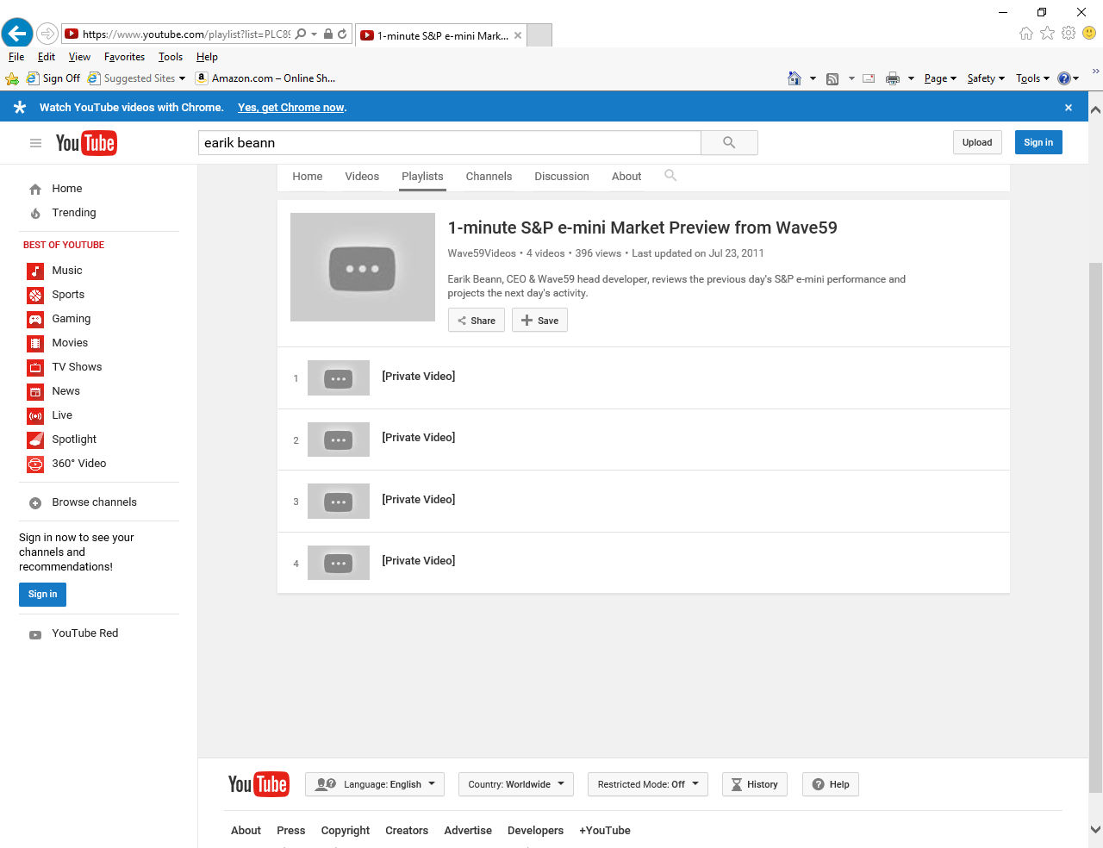Open the Language: English dropdown
This screenshot has height=848, width=1103.
pos(375,784)
